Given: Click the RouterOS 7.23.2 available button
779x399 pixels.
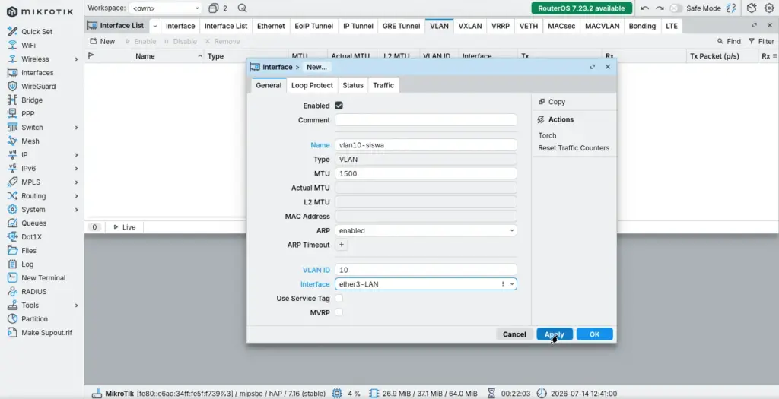Looking at the screenshot, I should tap(581, 8).
